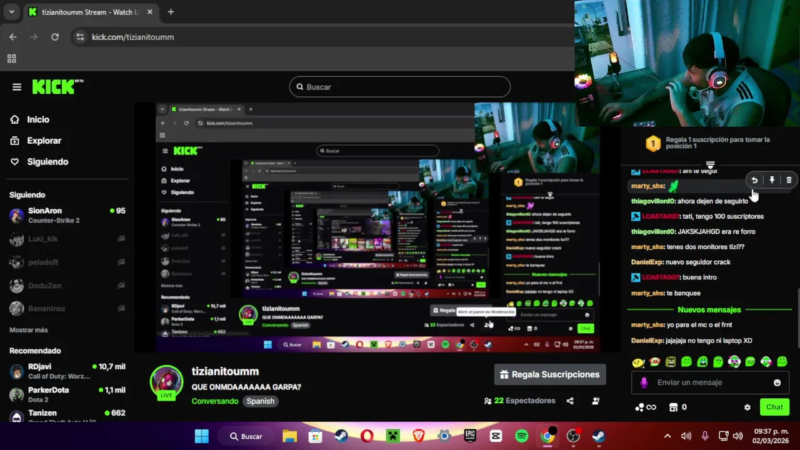Click the Windows taskbar Buscar search box

[x=246, y=436]
